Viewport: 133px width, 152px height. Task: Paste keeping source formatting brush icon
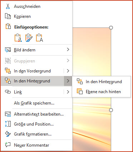point(29,38)
